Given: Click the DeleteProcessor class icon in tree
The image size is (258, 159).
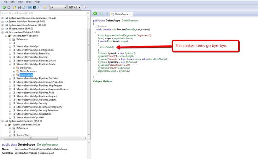Looking at the screenshot, I should pyautogui.click(x=17, y=71).
